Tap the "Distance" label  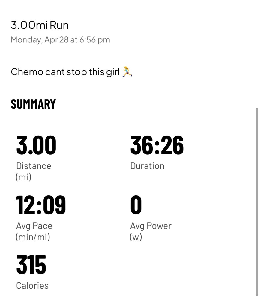point(34,166)
